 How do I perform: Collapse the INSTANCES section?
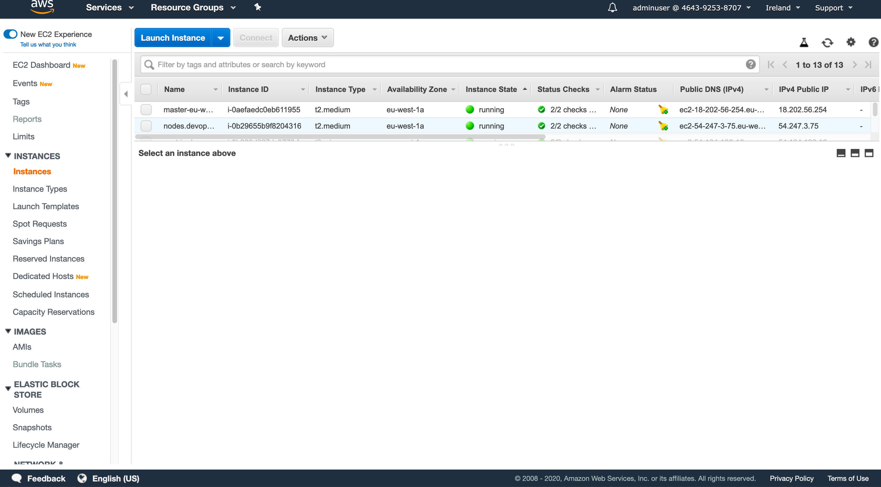[x=8, y=156]
